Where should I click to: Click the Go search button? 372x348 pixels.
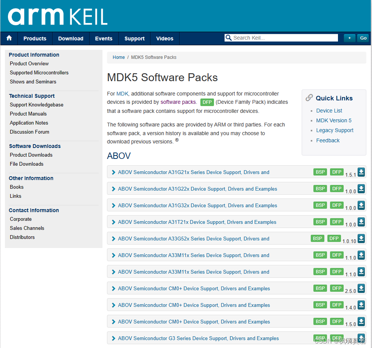[363, 38]
